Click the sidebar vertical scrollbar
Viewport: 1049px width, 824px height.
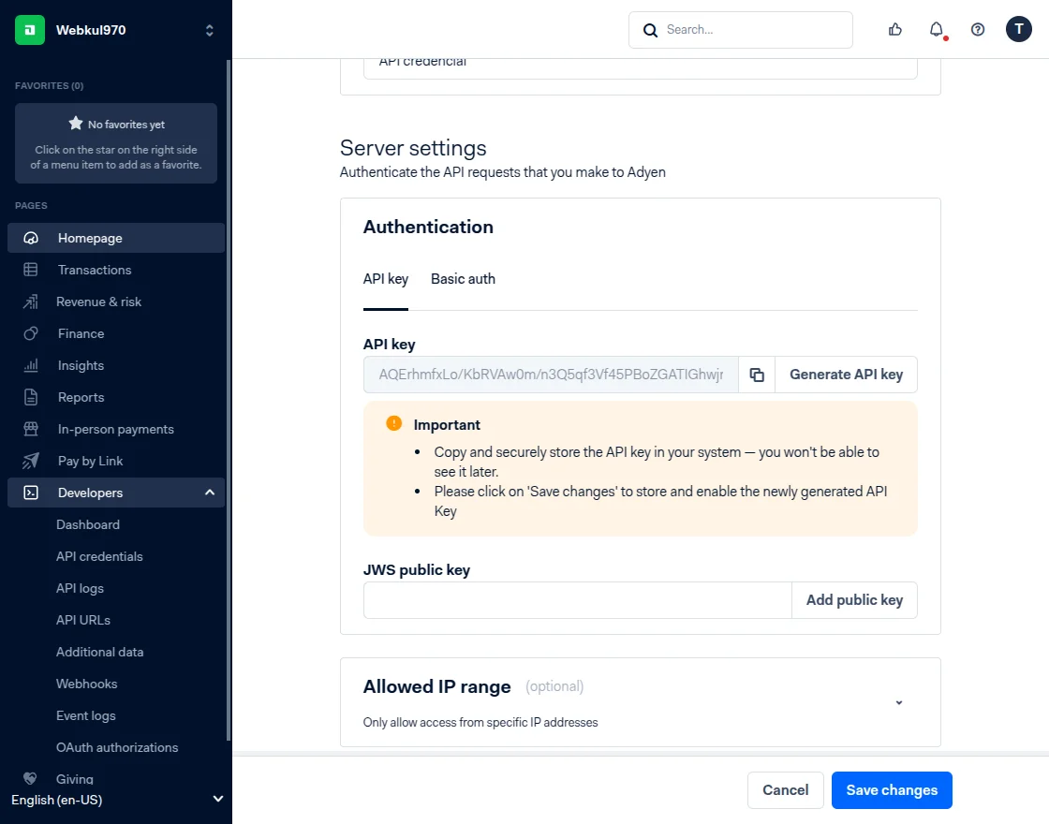point(229,400)
